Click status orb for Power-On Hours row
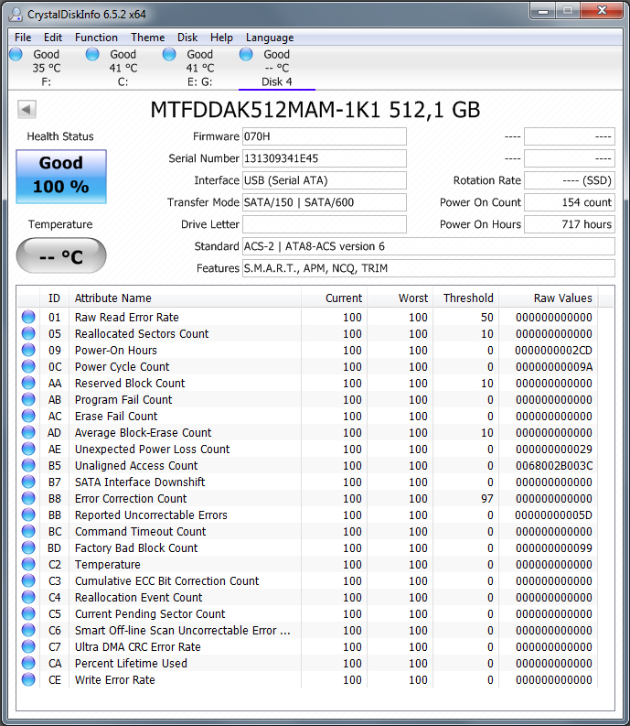The width and height of the screenshot is (630, 726). point(28,350)
